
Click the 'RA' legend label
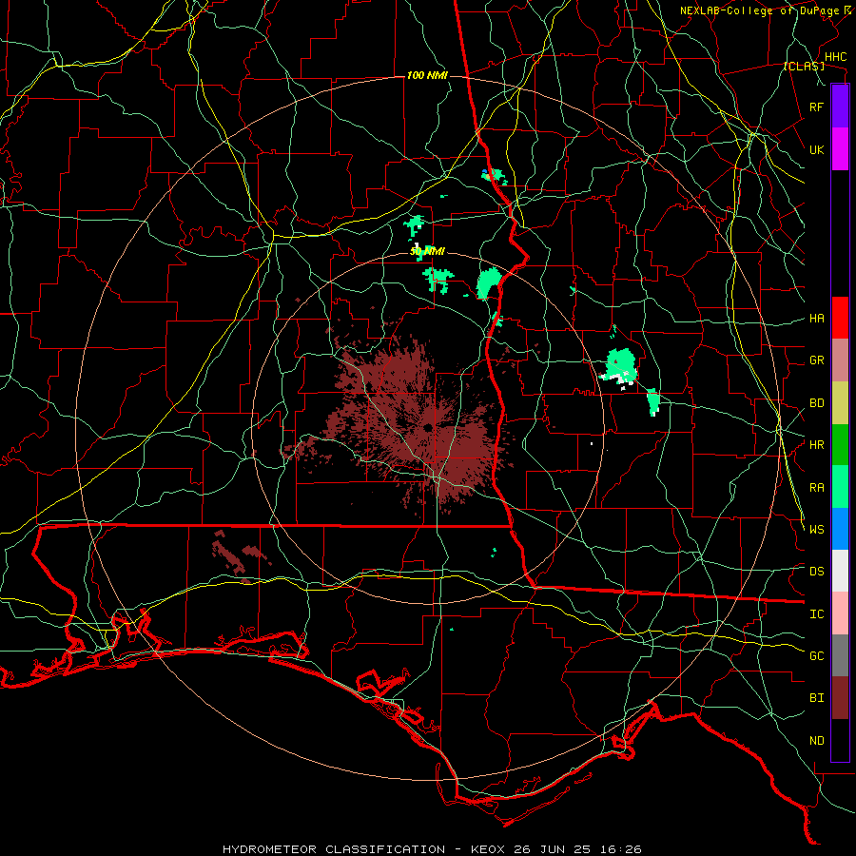[816, 488]
